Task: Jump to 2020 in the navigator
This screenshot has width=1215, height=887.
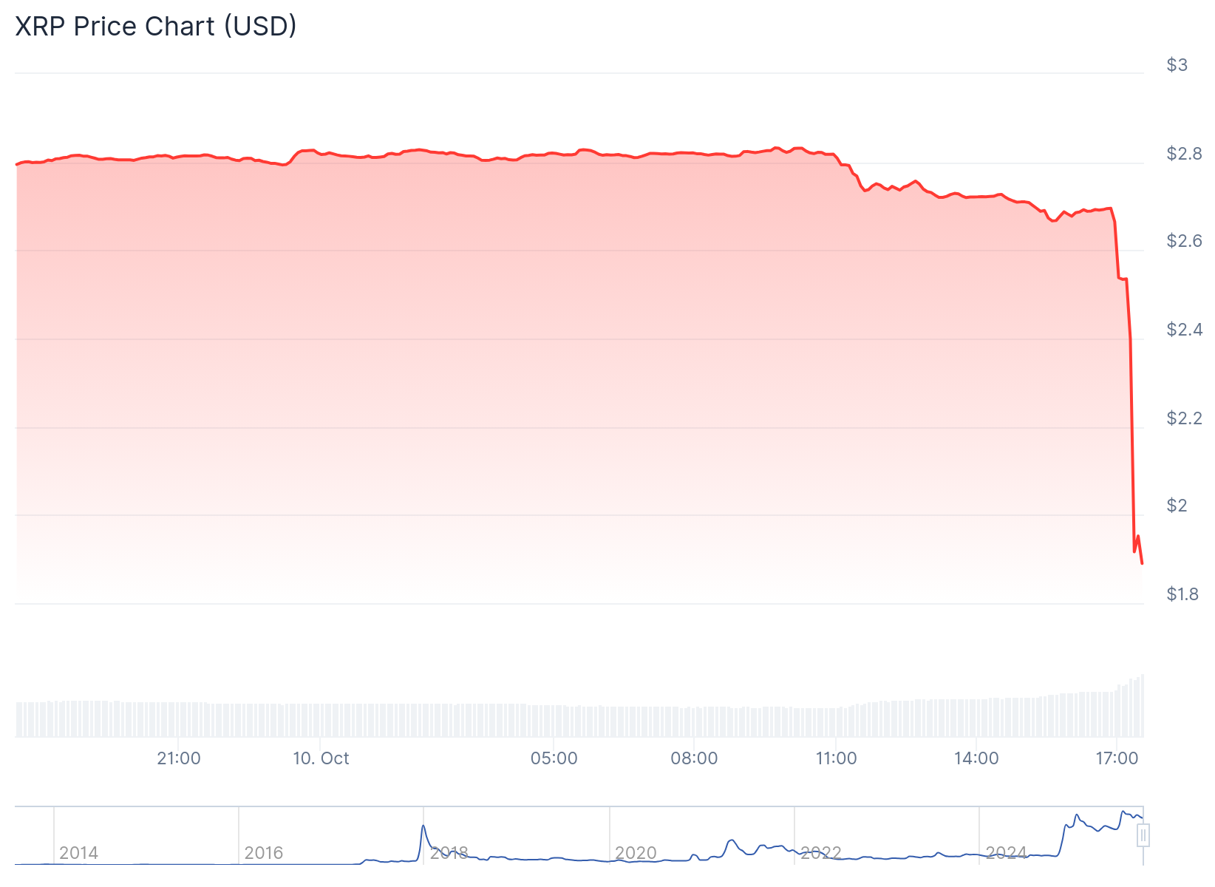Action: click(x=636, y=853)
